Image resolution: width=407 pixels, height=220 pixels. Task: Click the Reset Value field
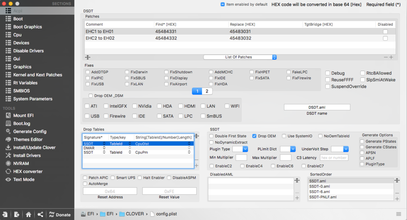pyautogui.click(x=169, y=191)
